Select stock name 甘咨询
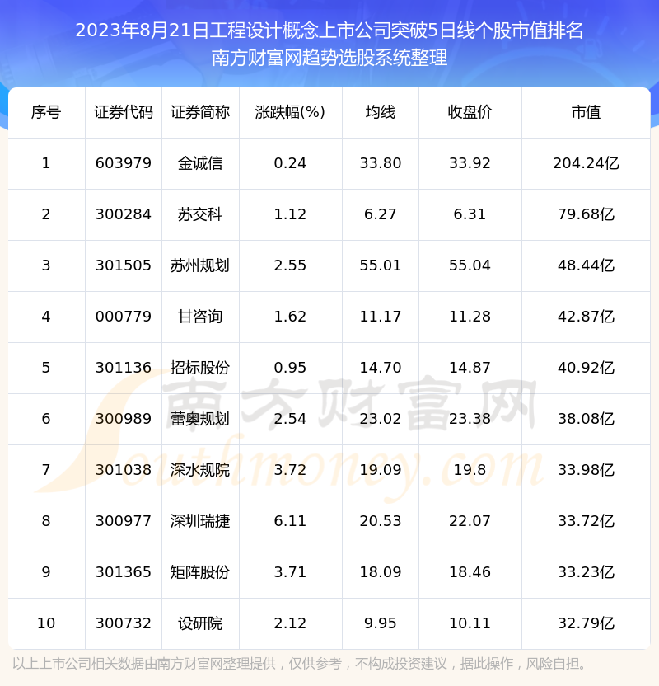Image resolution: width=659 pixels, height=686 pixels. (x=200, y=317)
